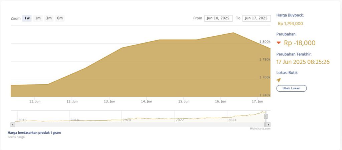
Task: Click the 13. Jun label on x-axis
Action: (110, 101)
